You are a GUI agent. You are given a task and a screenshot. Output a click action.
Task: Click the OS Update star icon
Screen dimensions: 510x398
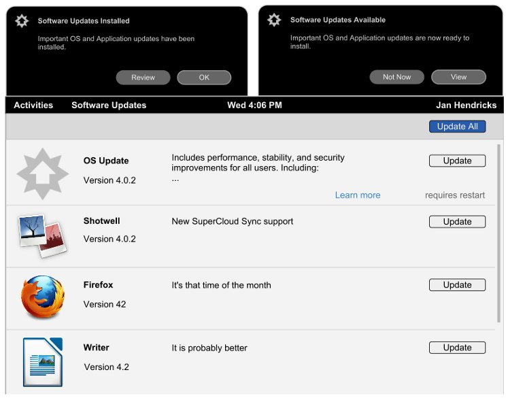(42, 174)
